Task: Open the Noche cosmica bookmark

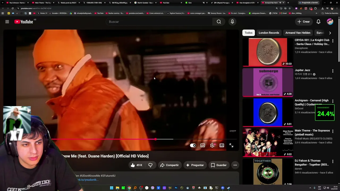Action: pyautogui.click(x=115, y=13)
